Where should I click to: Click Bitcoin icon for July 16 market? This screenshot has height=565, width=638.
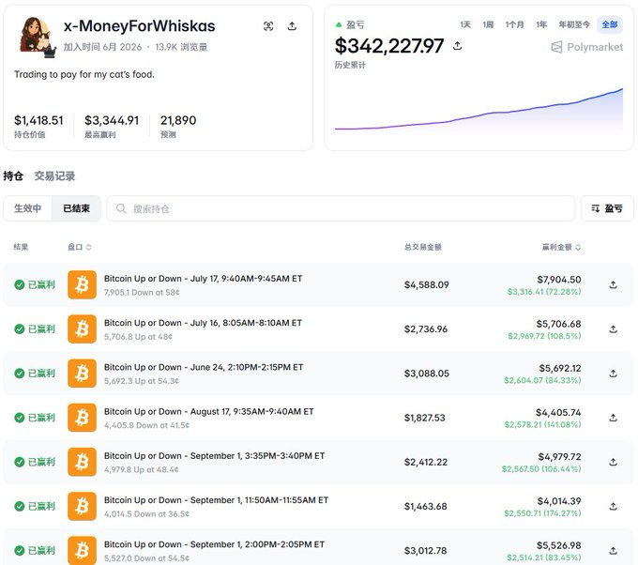tap(83, 329)
